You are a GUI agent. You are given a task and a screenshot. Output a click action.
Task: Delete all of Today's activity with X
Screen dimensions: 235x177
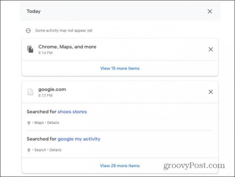coord(210,11)
